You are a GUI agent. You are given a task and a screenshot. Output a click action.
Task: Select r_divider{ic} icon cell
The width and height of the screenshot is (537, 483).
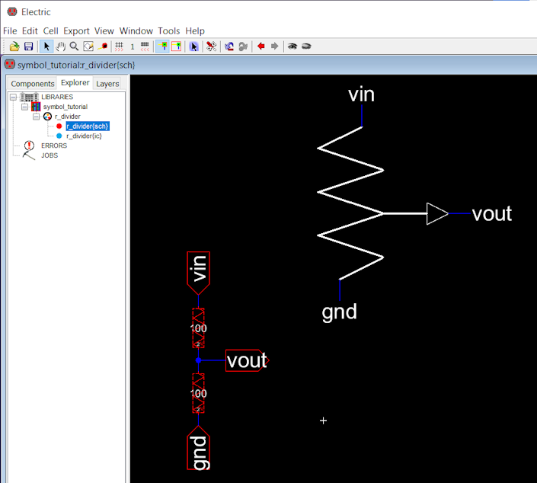(x=84, y=136)
